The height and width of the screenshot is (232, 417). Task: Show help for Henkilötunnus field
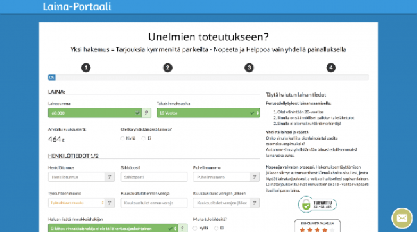[x=110, y=177]
